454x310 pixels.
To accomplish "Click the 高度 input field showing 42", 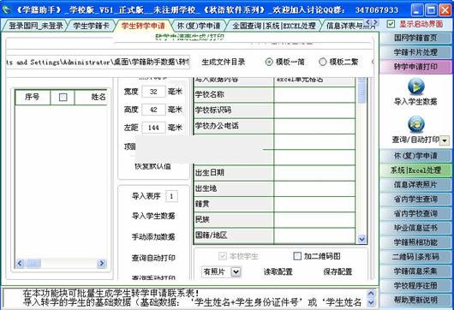I will pos(153,110).
